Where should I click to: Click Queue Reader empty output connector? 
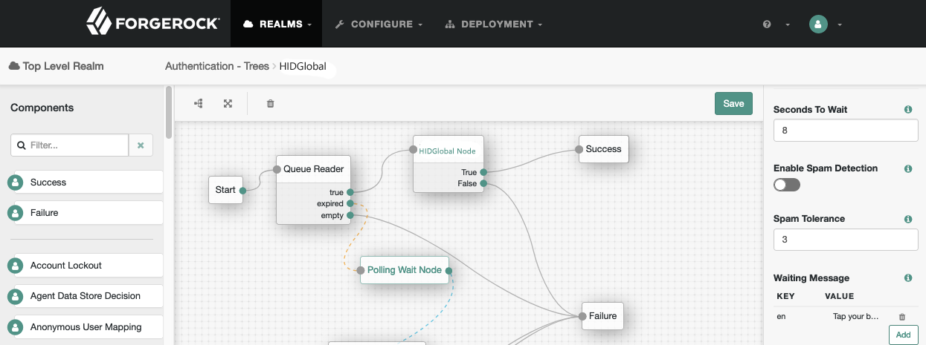point(350,215)
